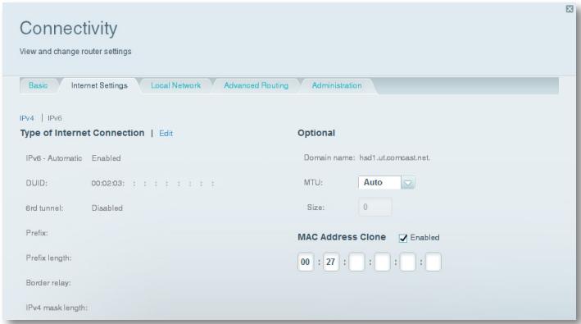Click the Border relay label

pos(48,283)
